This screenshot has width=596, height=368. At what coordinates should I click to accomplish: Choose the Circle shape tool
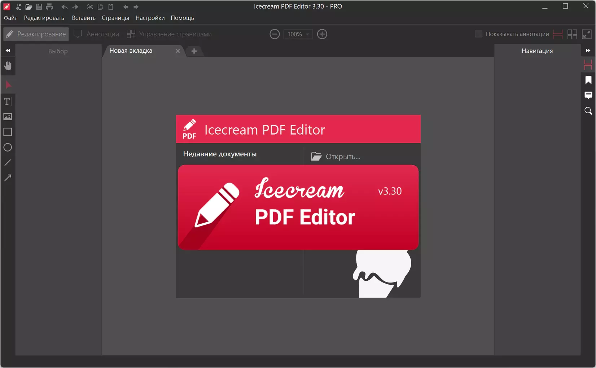coord(8,147)
